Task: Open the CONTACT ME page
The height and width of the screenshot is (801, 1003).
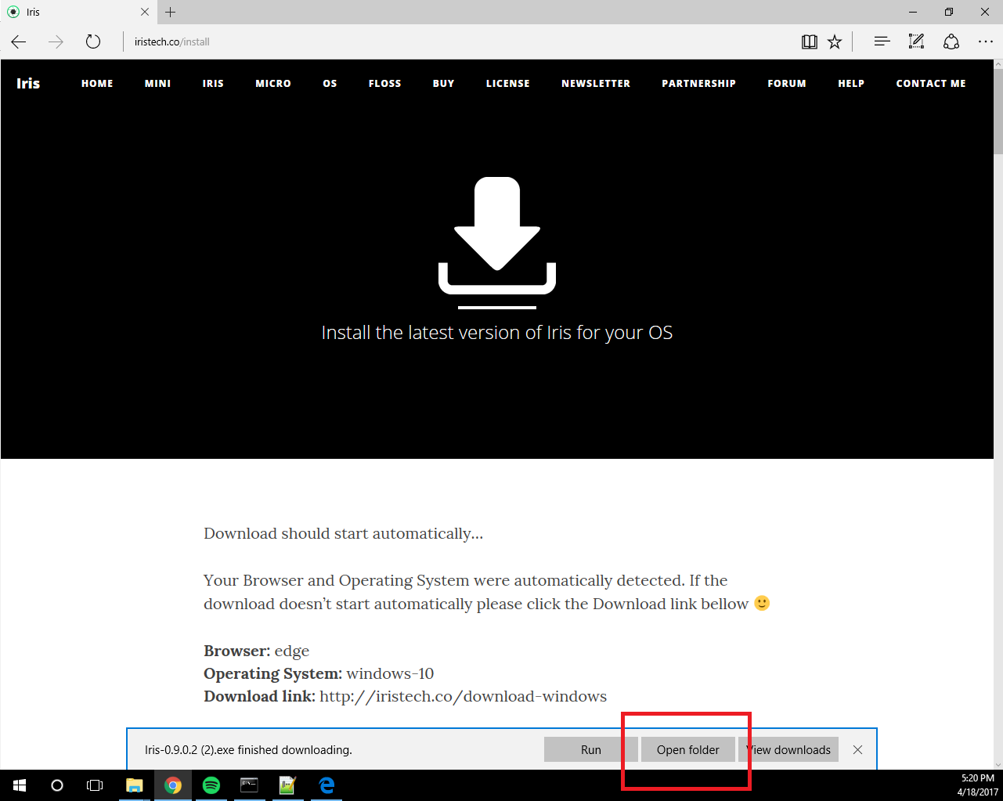Action: 930,83
